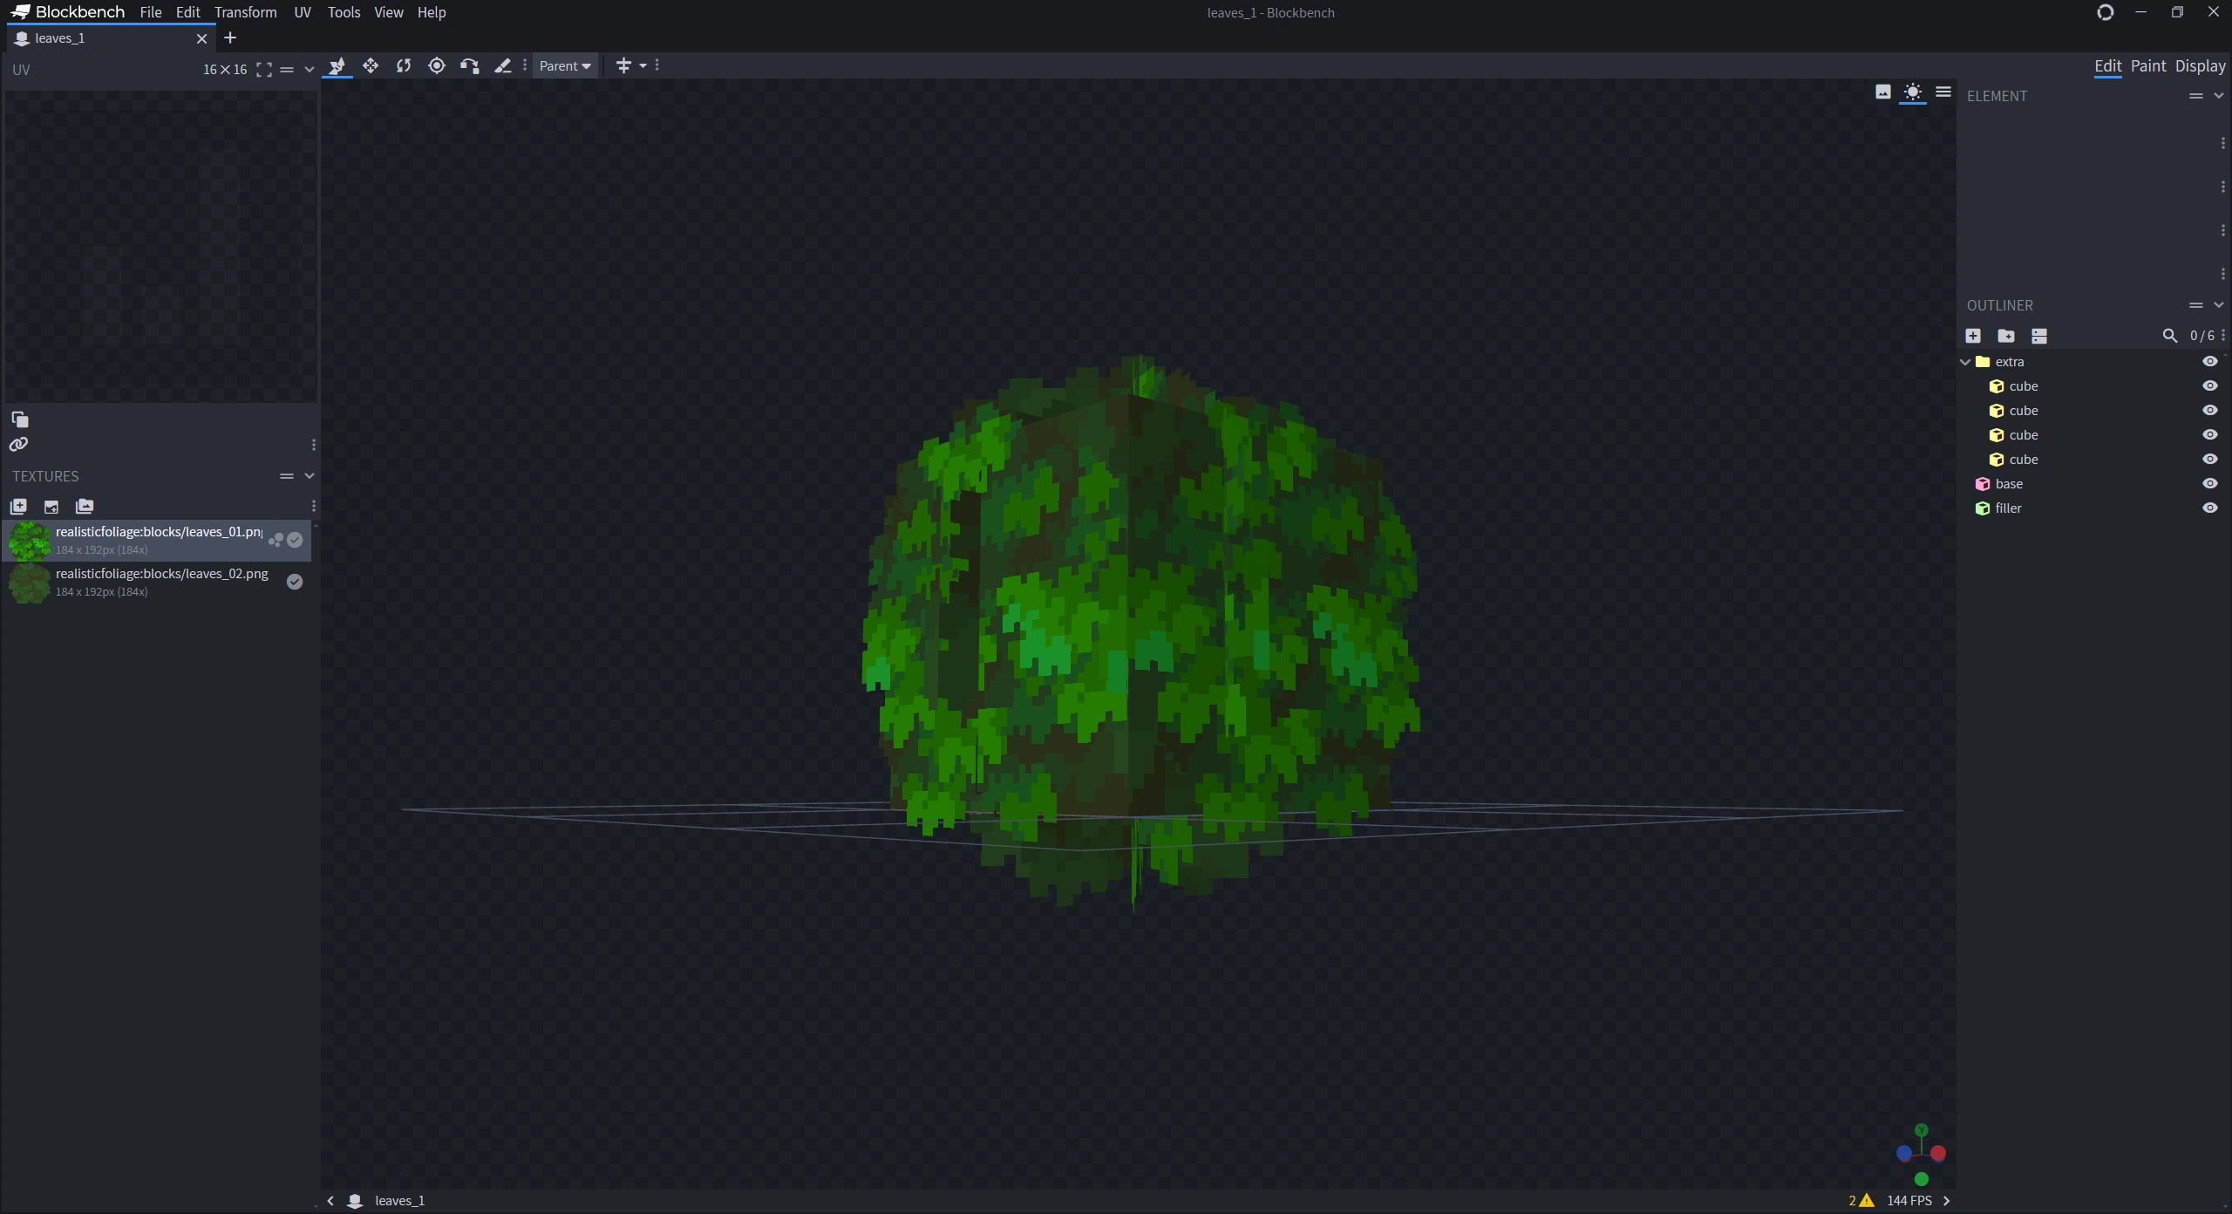2232x1214 pixels.
Task: Collapse the Textures panel with chevron
Action: pos(309,476)
